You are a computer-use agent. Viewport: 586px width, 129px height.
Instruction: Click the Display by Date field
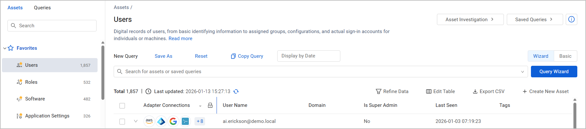point(308,56)
